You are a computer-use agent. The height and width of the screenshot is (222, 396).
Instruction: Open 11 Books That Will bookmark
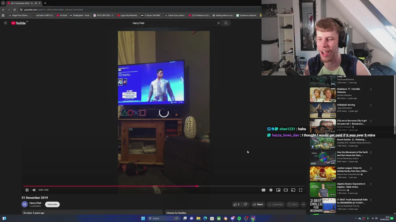point(151,15)
